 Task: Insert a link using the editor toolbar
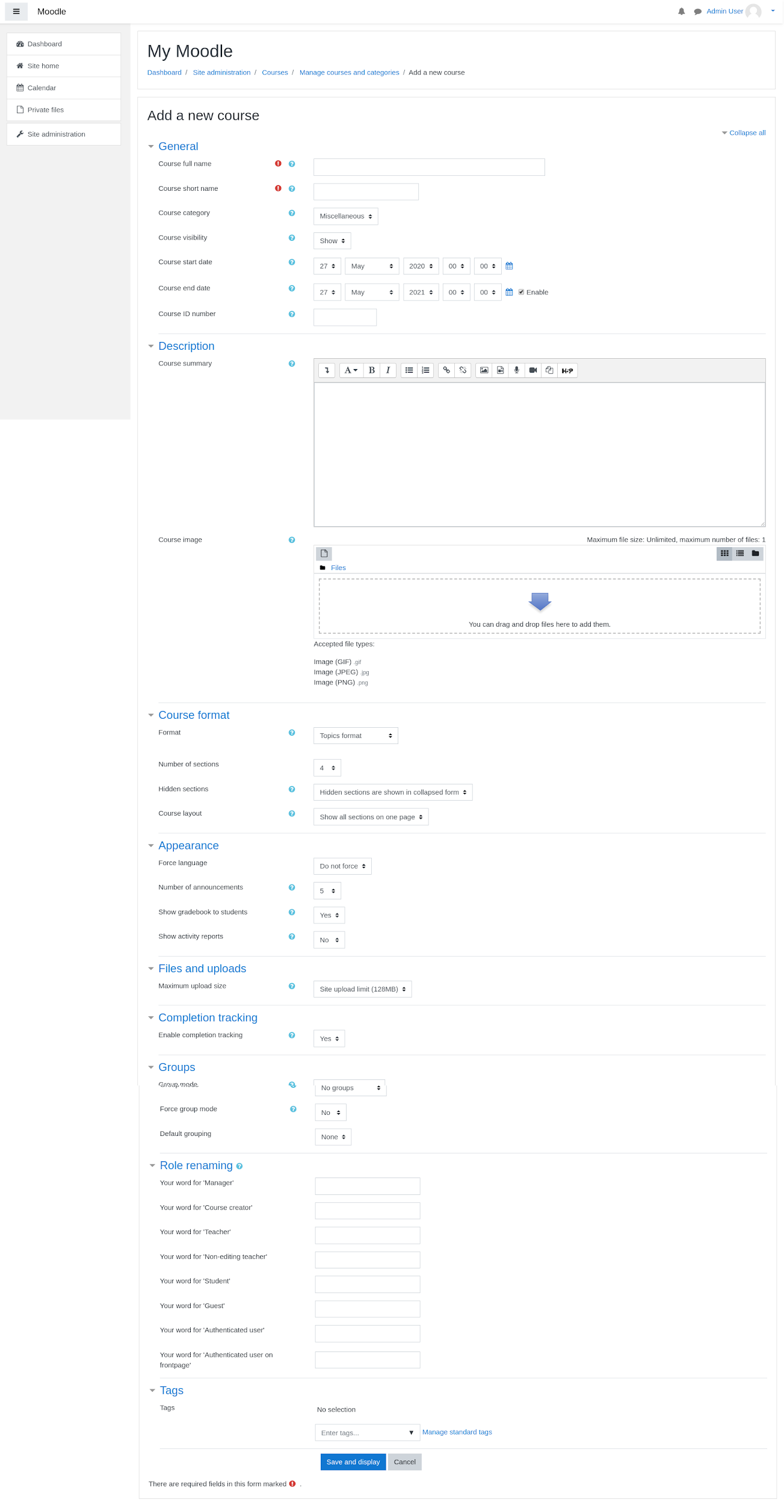point(446,370)
